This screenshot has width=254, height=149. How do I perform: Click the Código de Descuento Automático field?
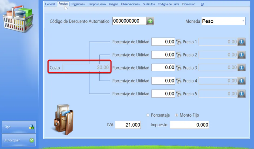pyautogui.click(x=129, y=21)
